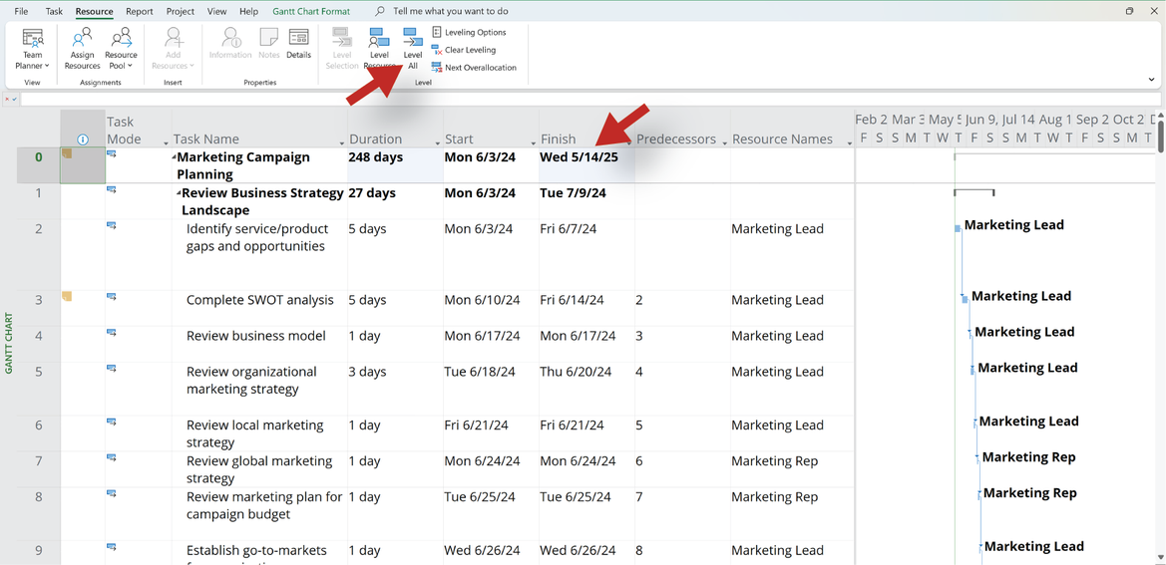Viewport: 1166px width, 565px height.
Task: Open the Help tab
Action: [249, 11]
